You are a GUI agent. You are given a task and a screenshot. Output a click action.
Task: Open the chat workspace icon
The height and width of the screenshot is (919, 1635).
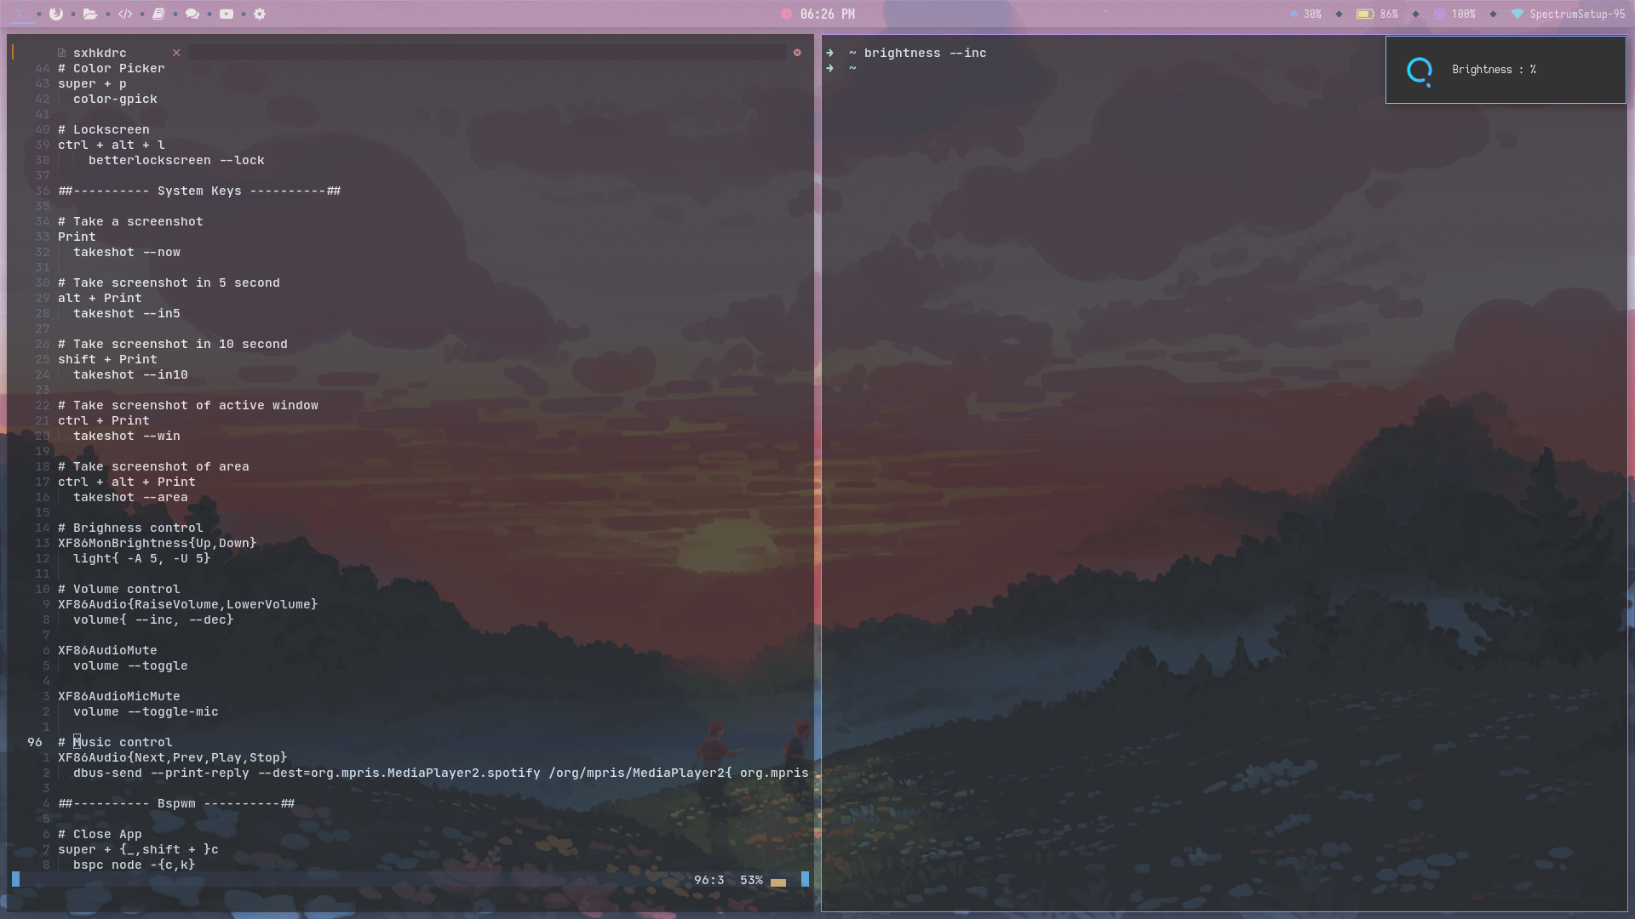point(192,14)
